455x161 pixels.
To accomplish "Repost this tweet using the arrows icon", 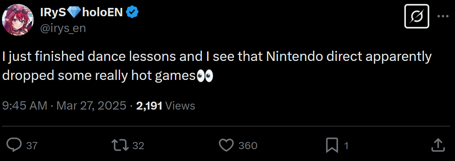I will pyautogui.click(x=121, y=145).
